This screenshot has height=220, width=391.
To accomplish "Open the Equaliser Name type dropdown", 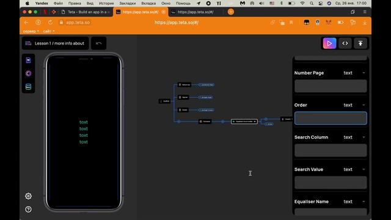I will tap(354, 202).
